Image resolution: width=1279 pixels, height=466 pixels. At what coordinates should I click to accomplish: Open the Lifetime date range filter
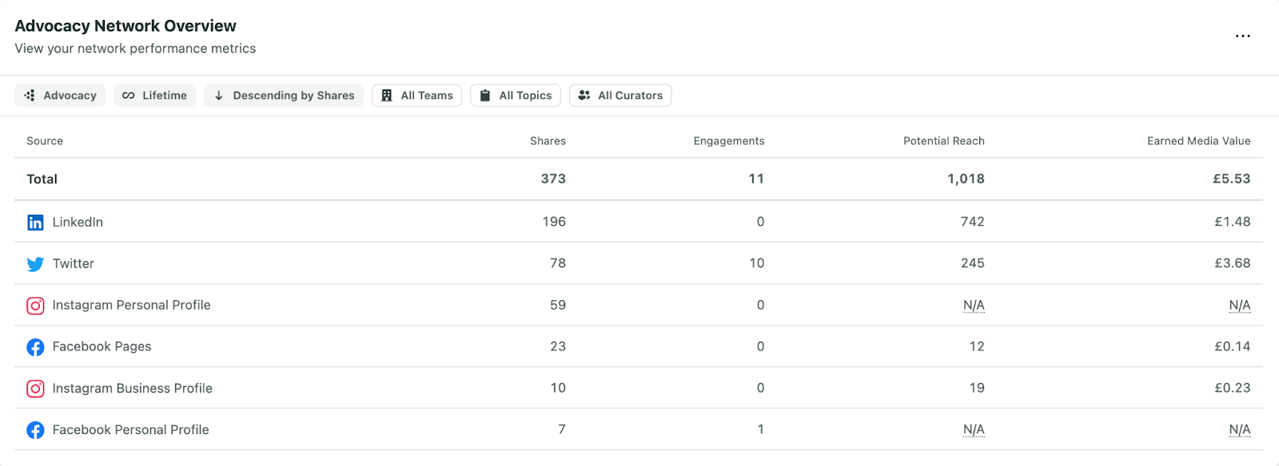(x=154, y=96)
